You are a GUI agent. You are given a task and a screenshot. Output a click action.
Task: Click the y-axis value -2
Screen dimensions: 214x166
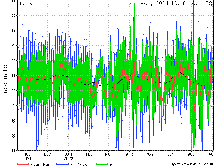[x=12, y=90]
